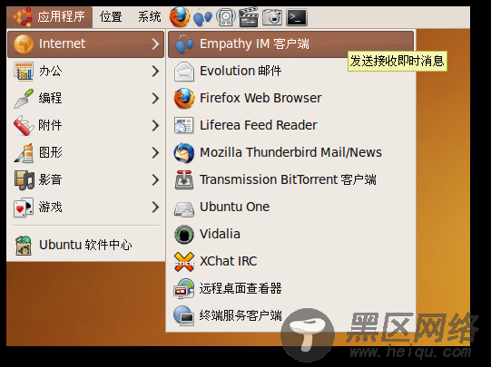Click the Internet globe icon
This screenshot has height=367, width=491.
click(24, 44)
